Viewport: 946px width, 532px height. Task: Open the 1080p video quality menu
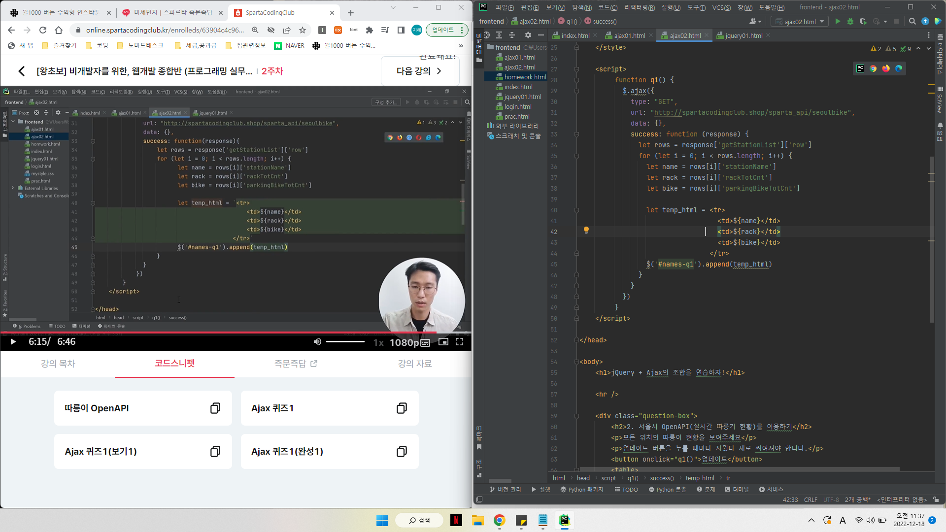404,342
